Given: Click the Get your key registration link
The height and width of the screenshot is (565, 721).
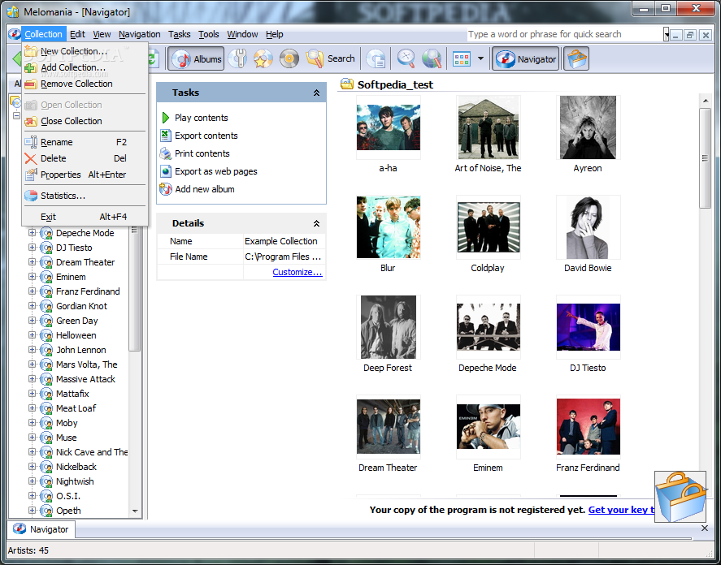Looking at the screenshot, I should pos(621,510).
